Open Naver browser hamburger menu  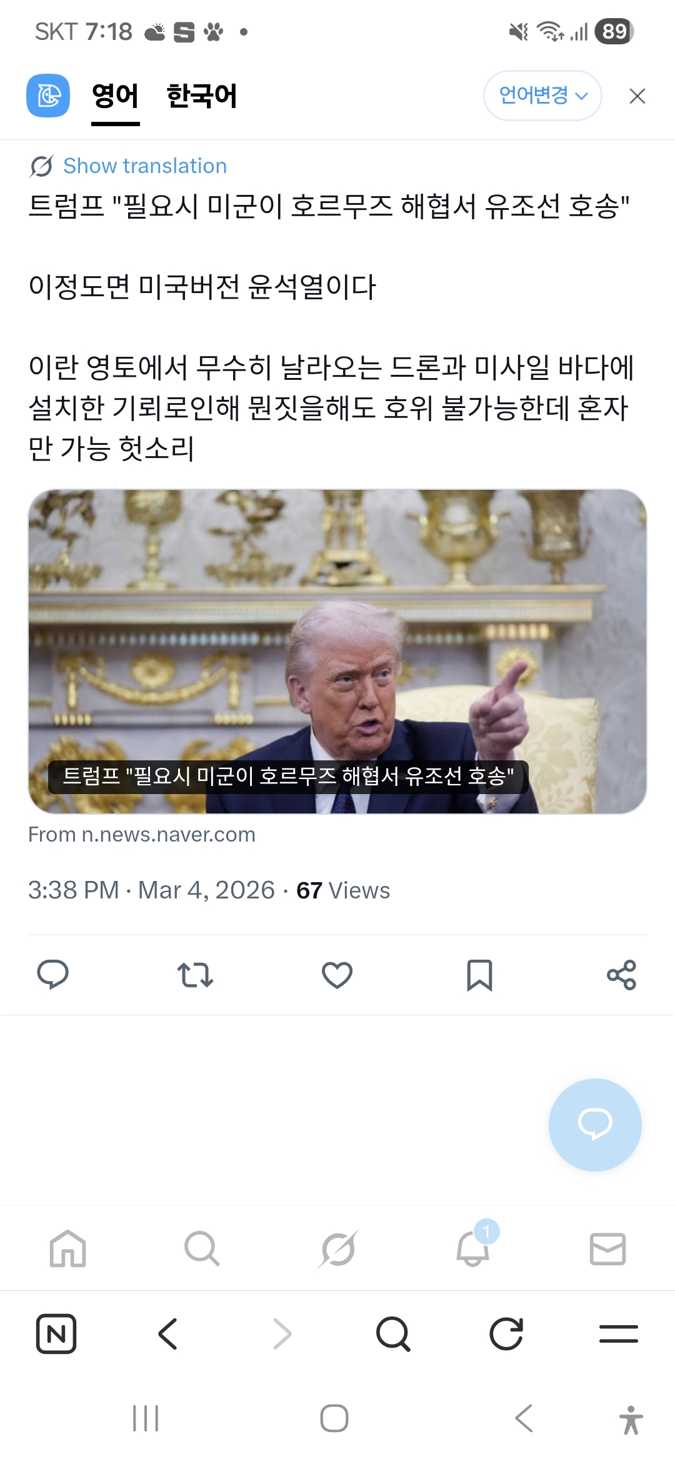(x=619, y=1333)
